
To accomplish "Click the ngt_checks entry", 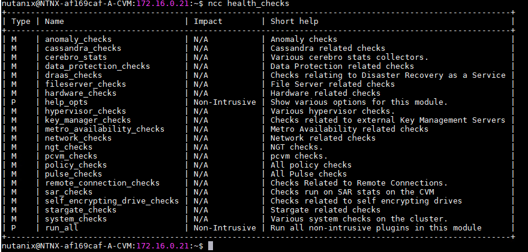I will point(68,147).
